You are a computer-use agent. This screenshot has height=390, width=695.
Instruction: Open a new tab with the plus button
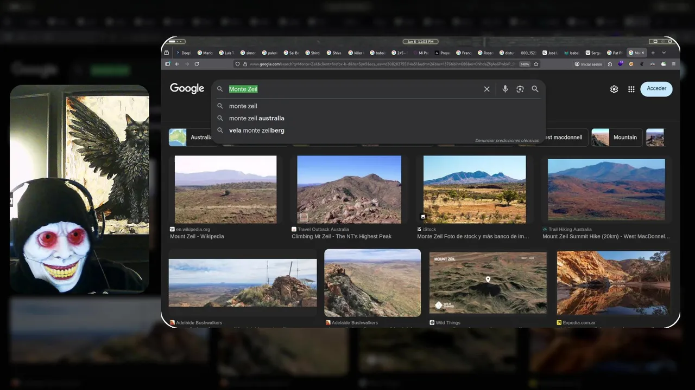point(653,53)
